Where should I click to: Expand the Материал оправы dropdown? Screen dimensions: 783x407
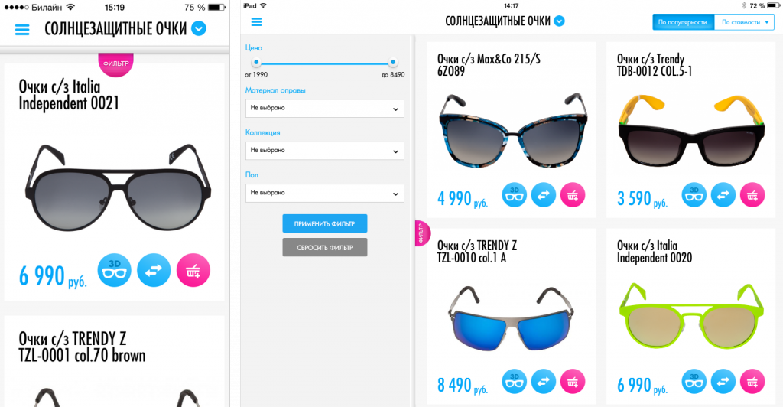pyautogui.click(x=324, y=109)
